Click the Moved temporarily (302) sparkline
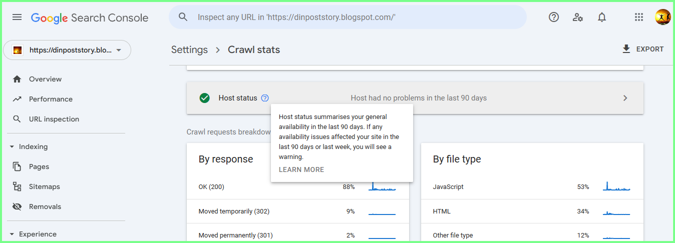 (x=382, y=213)
